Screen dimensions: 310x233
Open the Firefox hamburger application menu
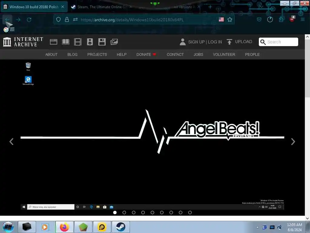(x=303, y=19)
